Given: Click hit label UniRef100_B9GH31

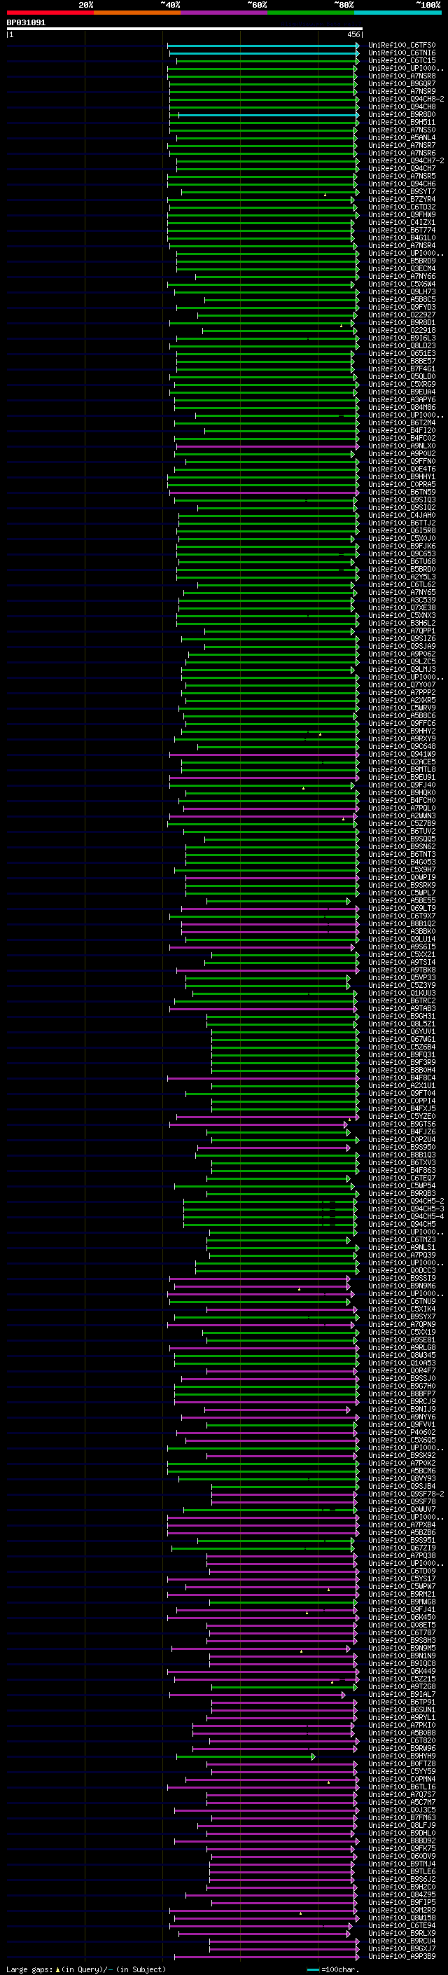Looking at the screenshot, I should tap(402, 1017).
